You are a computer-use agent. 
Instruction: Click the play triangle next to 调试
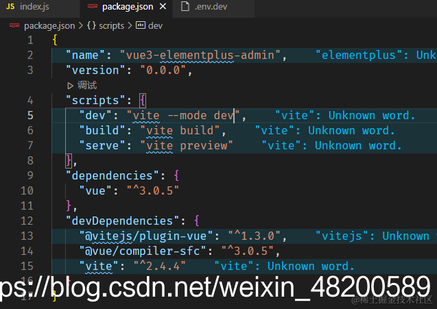70,86
